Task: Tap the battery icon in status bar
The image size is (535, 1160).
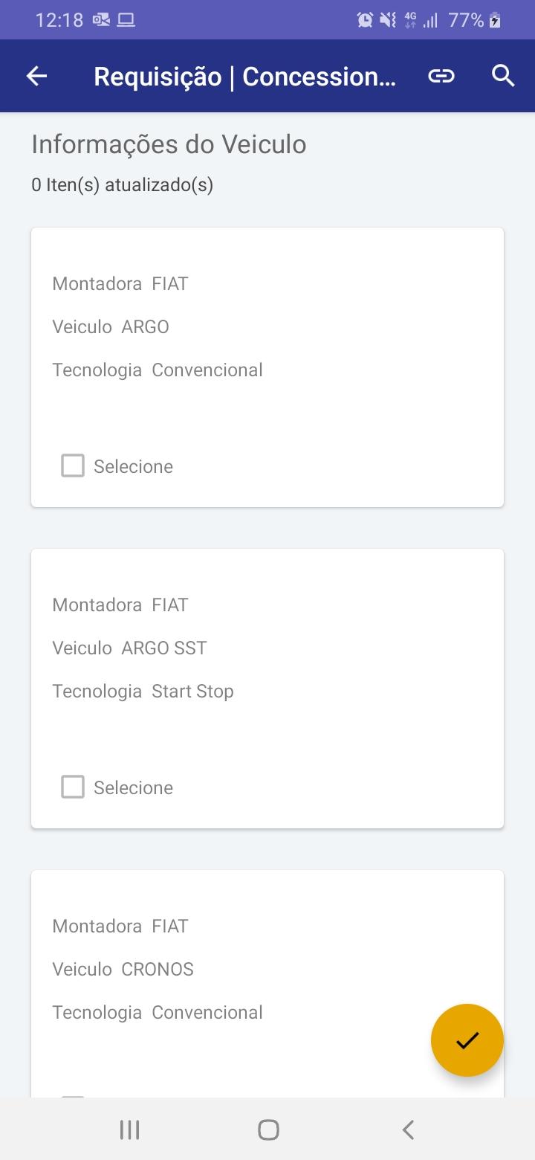Action: coord(495,20)
